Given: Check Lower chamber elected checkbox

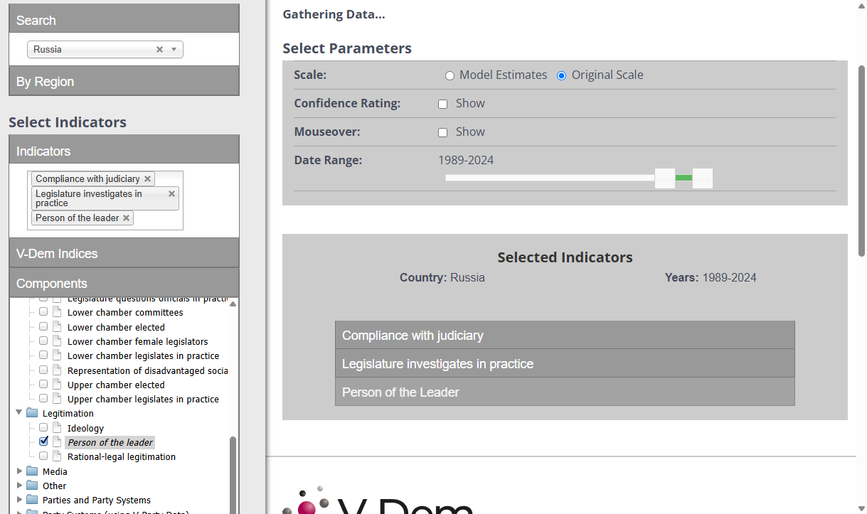Looking at the screenshot, I should tap(43, 326).
